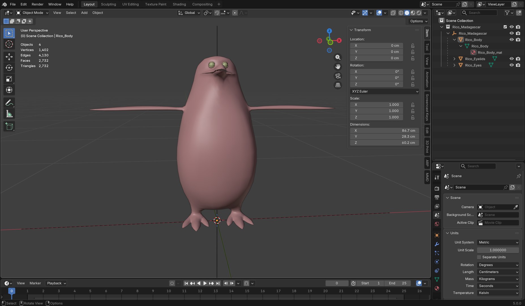This screenshot has height=306, width=525.
Task: Collapse the Transform panel
Action: 351,30
